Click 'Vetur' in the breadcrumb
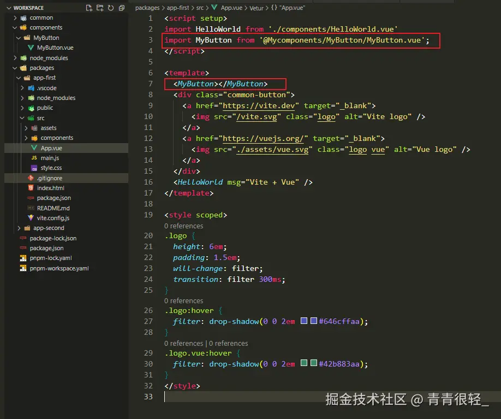Viewport: 501px width, 419px height. point(257,8)
